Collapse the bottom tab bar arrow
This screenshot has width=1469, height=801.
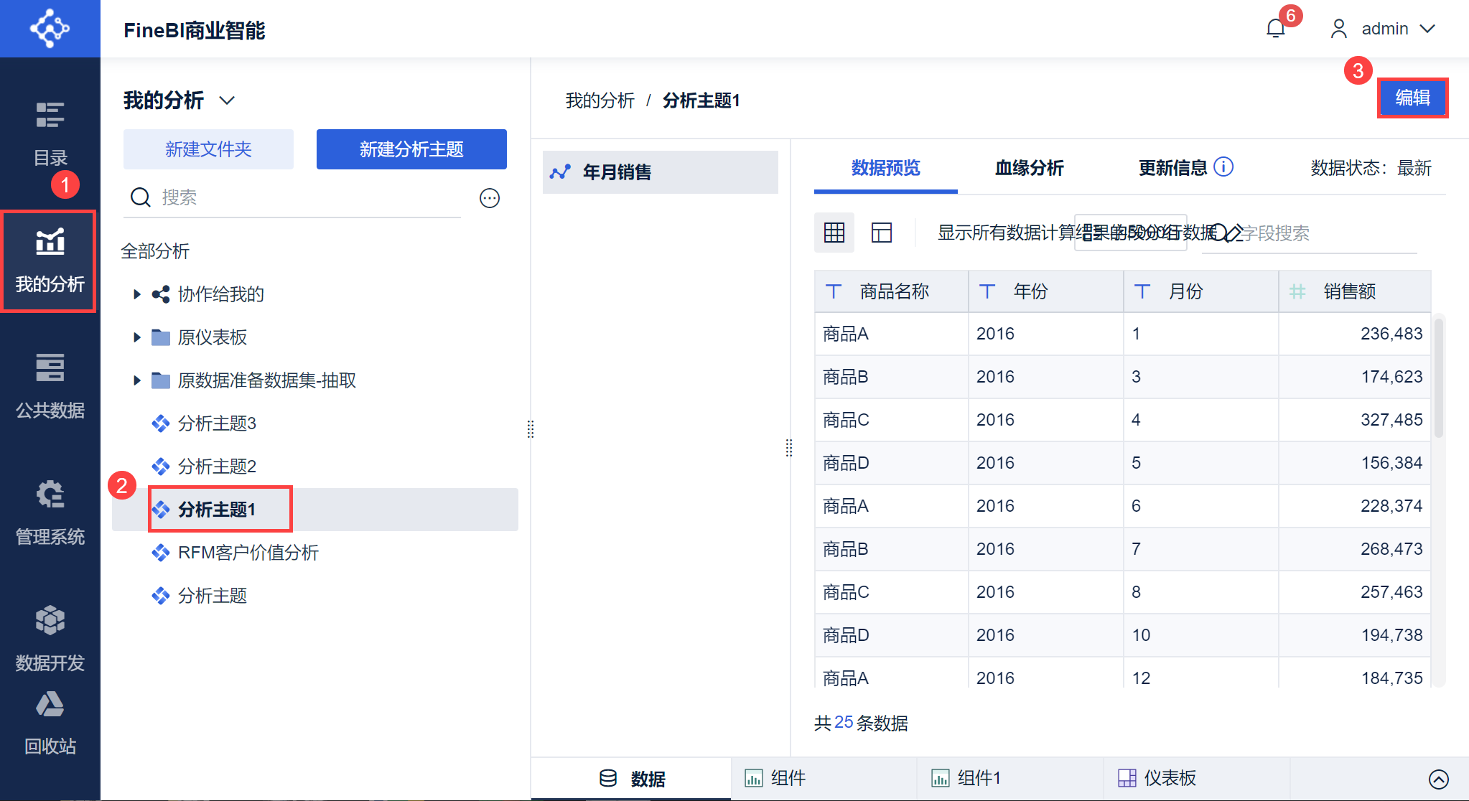coord(1438,779)
